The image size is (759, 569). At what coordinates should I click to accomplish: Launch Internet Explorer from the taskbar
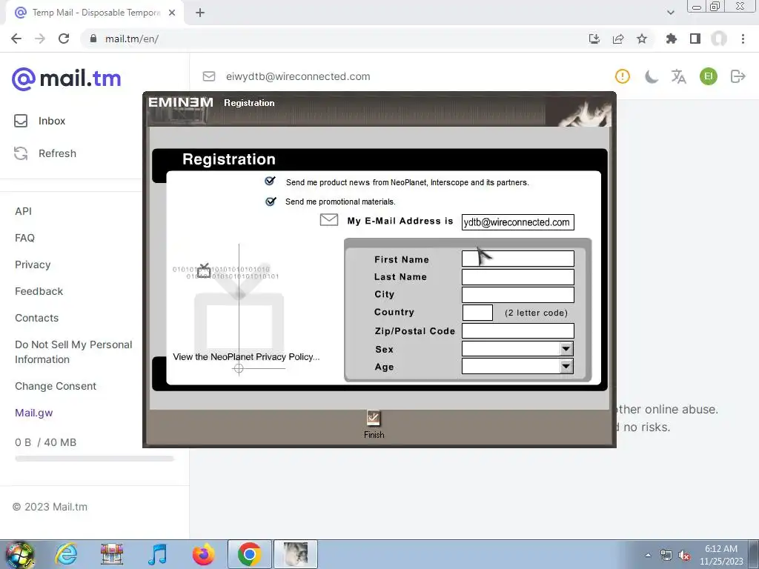(66, 554)
